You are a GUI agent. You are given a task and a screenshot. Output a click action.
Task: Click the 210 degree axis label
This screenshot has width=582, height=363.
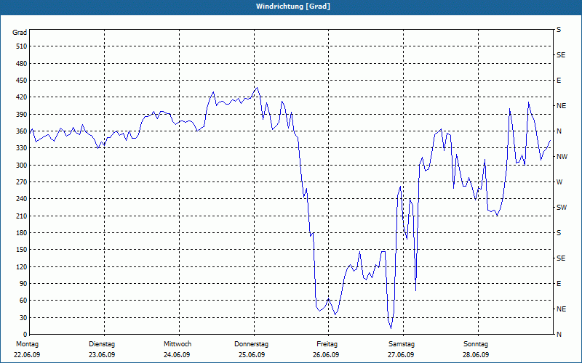pyautogui.click(x=22, y=216)
